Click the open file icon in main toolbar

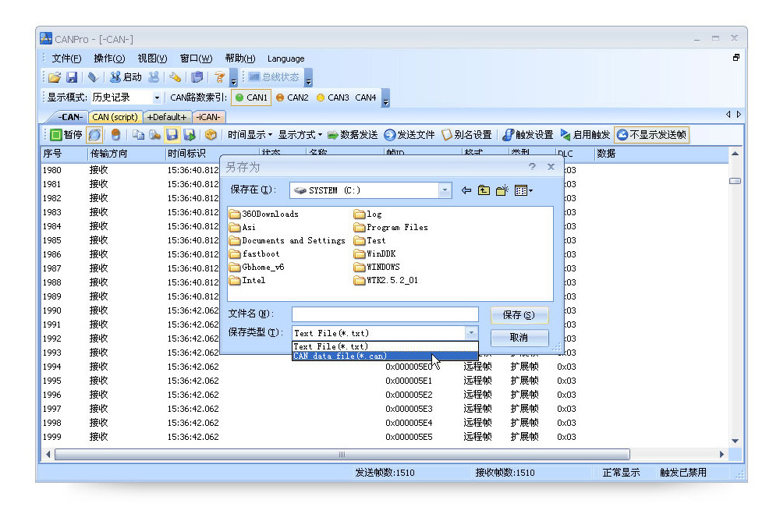coord(54,77)
